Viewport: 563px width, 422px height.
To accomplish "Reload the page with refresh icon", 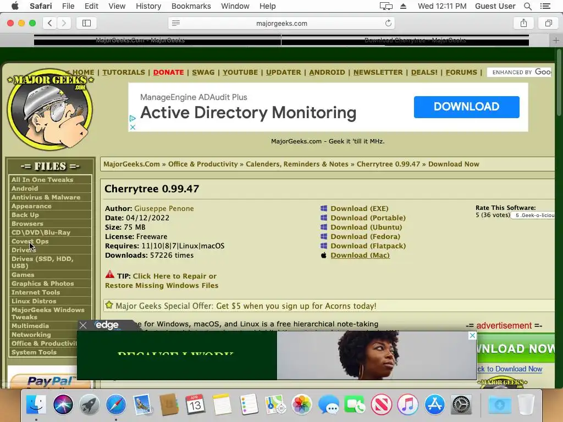I will (x=388, y=23).
